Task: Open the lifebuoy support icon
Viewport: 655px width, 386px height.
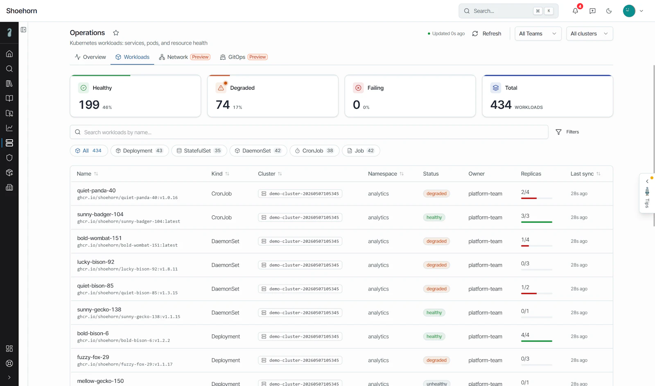Action: (9, 363)
